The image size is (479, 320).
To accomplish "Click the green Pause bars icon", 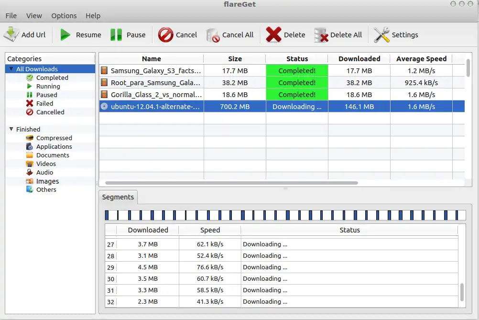I will click(116, 35).
